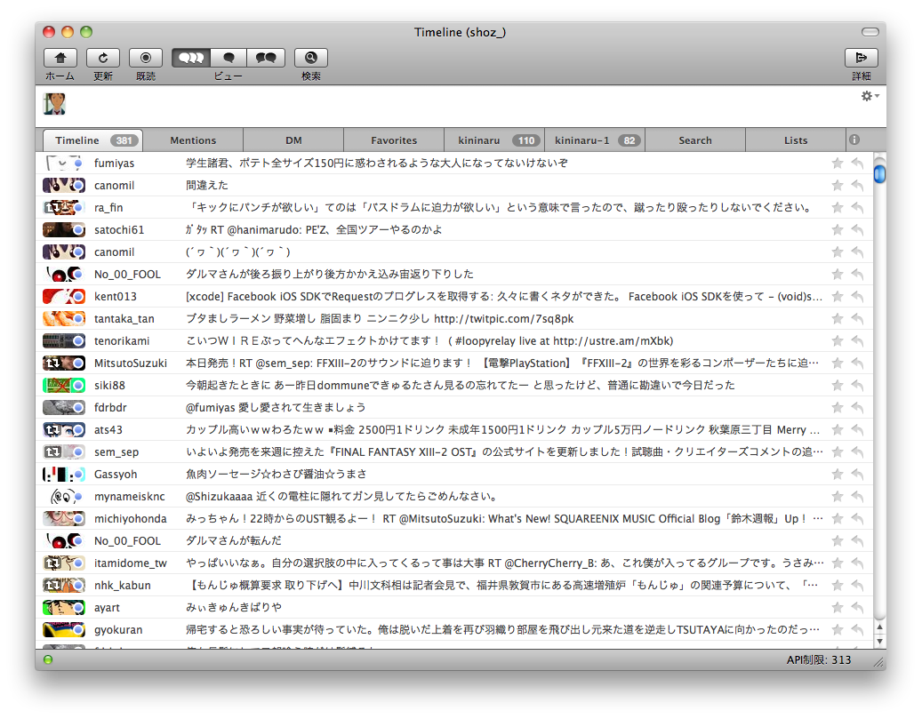Image resolution: width=922 pixels, height=719 pixels.
Task: Reply to the michiyohonda tweet
Action: [x=858, y=519]
